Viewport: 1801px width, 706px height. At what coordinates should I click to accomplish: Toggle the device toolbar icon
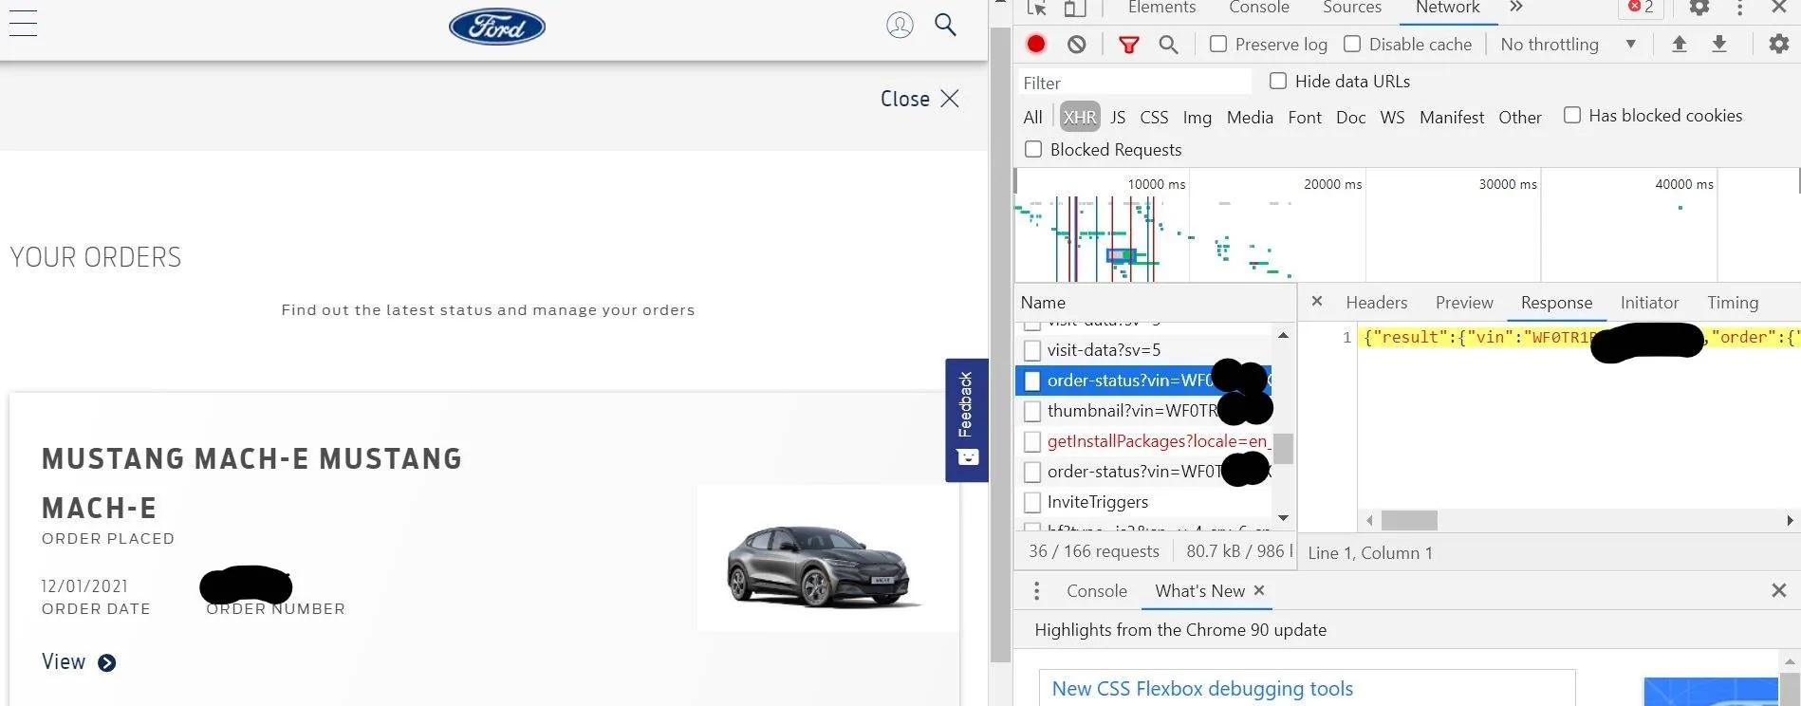[x=1074, y=9]
